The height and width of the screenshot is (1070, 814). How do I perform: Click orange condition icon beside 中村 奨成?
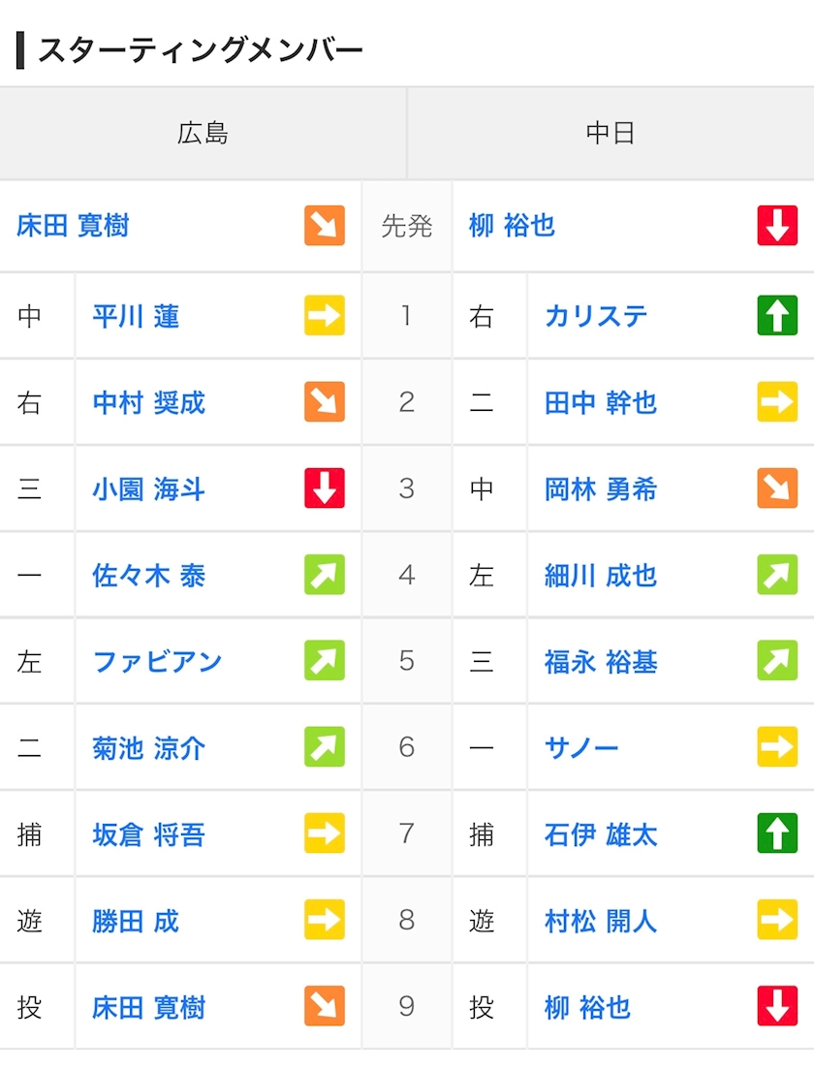pos(325,402)
